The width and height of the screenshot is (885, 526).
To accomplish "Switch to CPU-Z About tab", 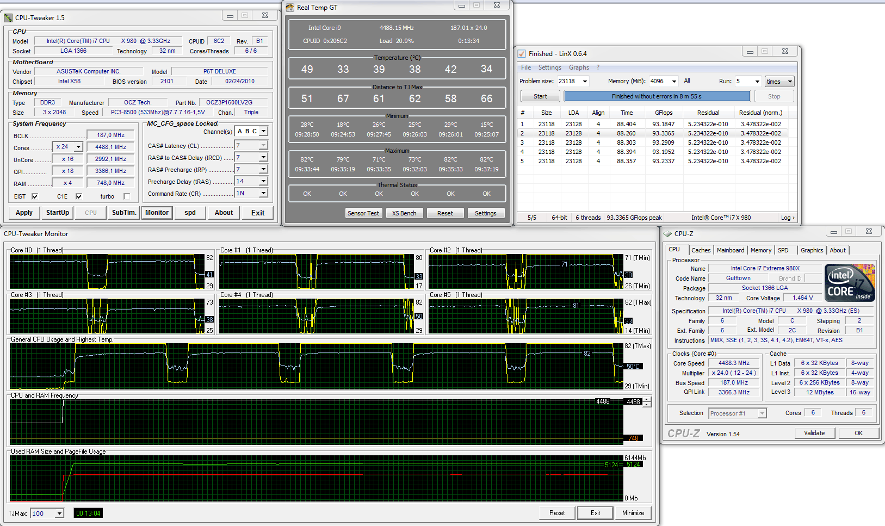I will click(x=838, y=250).
